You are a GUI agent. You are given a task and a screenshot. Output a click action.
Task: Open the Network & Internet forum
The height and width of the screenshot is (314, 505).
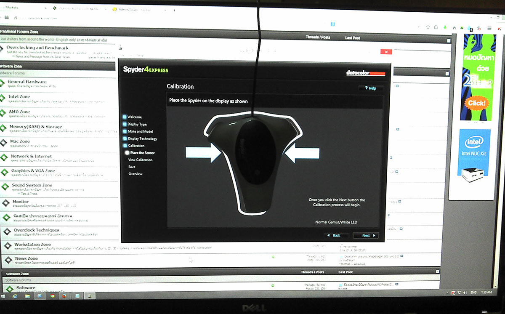31,156
